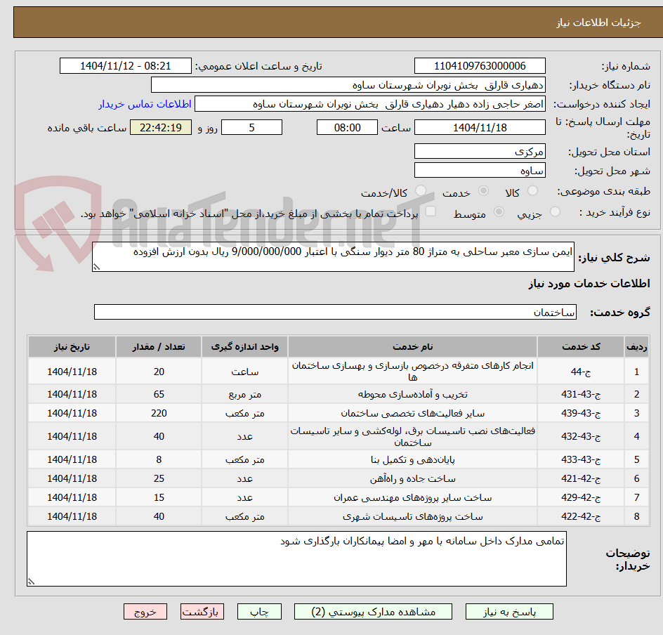Select the جزیی purchase type radio
The image size is (663, 635).
coord(555,211)
